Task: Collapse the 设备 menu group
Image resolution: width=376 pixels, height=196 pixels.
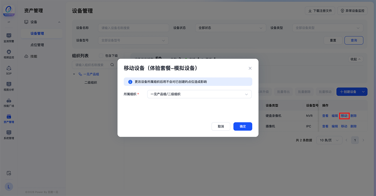Action: tap(59, 22)
